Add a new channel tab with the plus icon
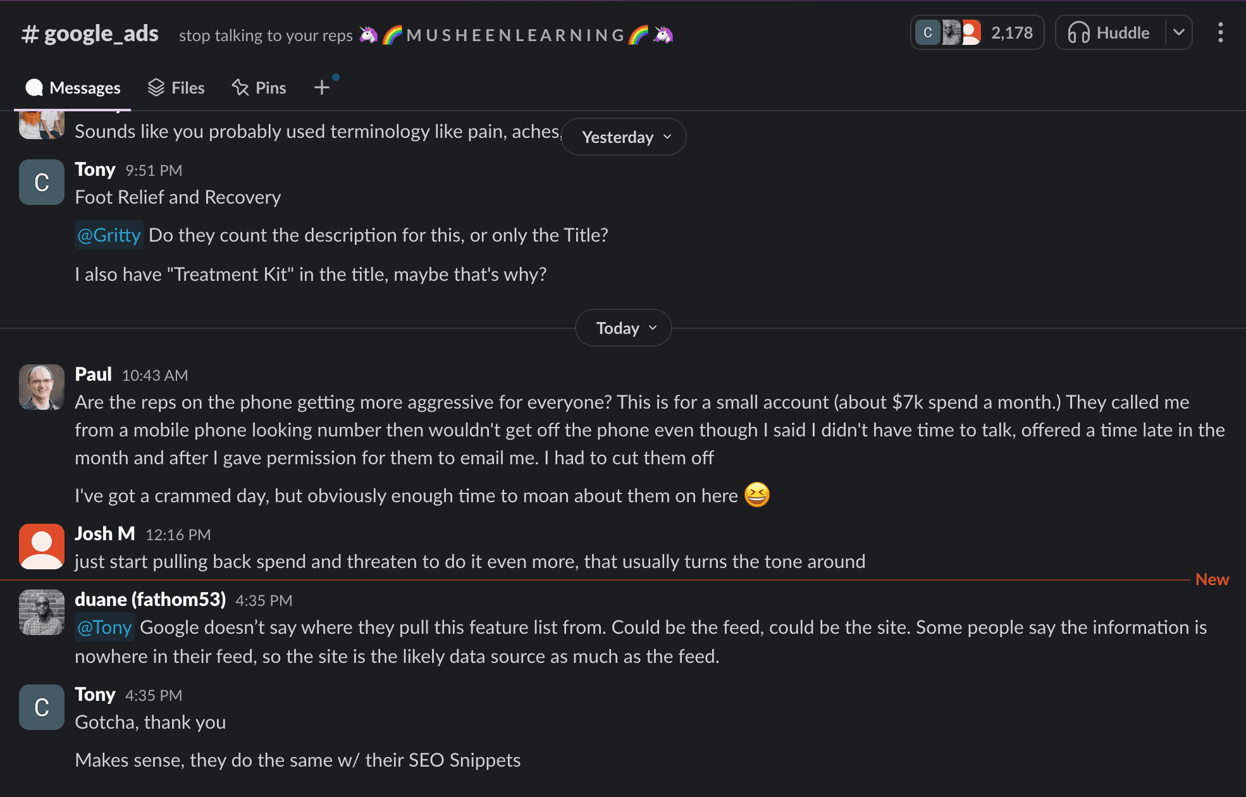 [321, 87]
